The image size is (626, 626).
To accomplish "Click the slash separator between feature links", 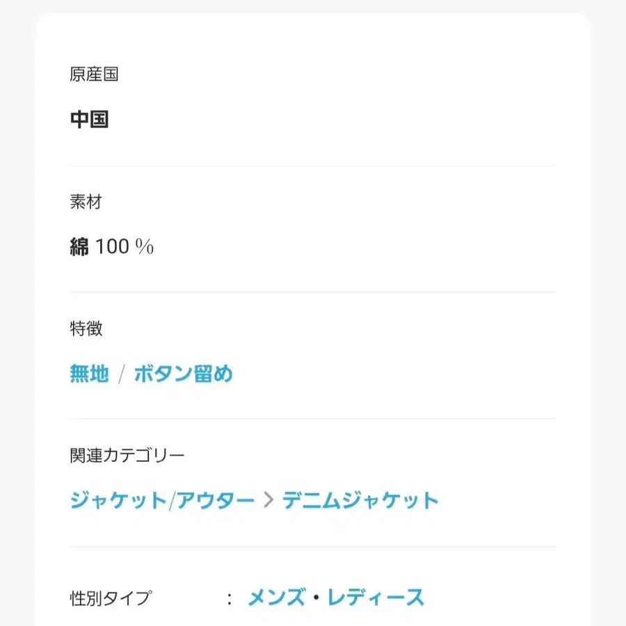I will coord(123,374).
